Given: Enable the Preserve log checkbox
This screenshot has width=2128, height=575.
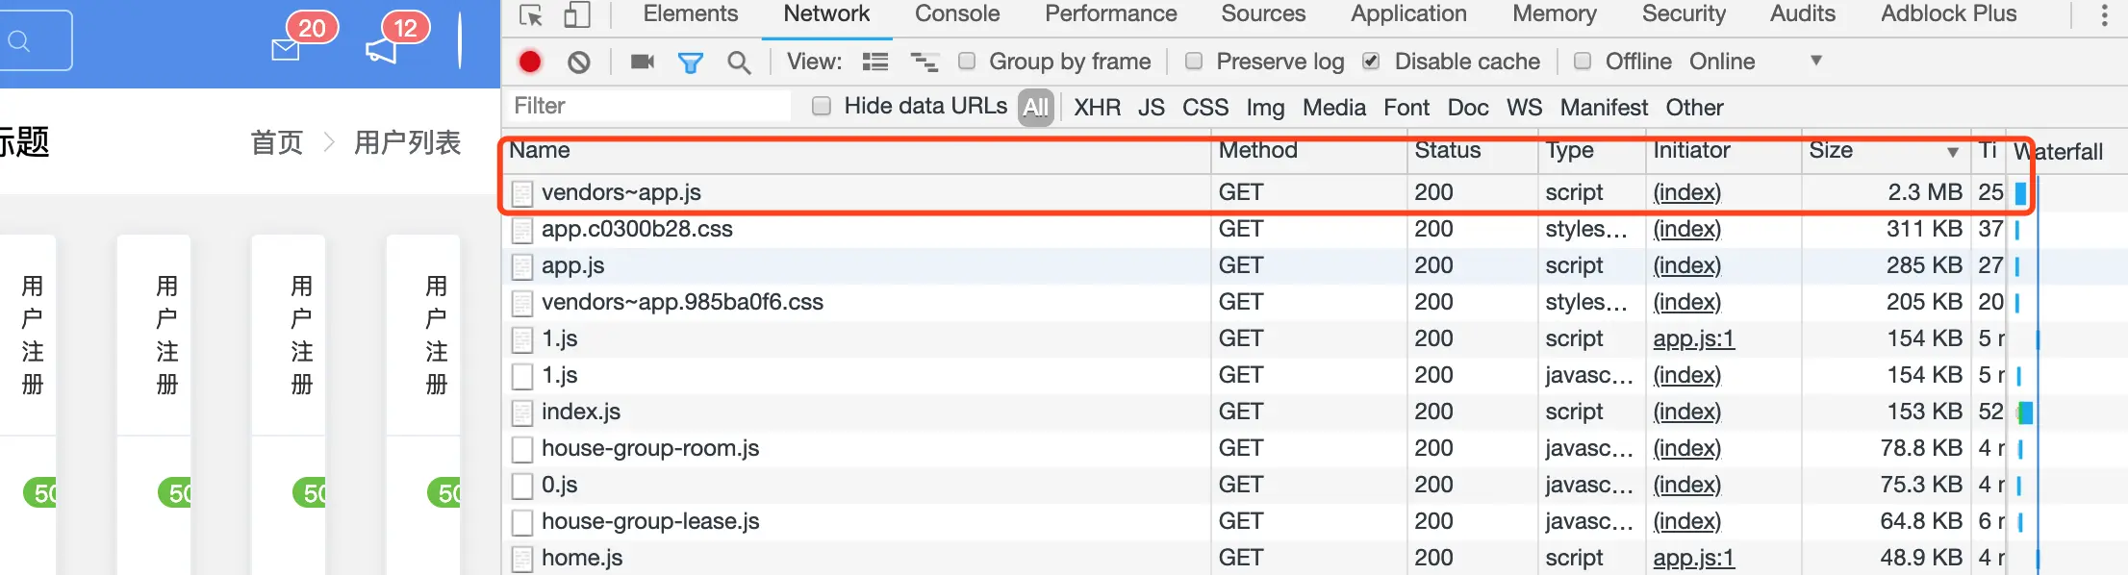Looking at the screenshot, I should [x=1194, y=61].
